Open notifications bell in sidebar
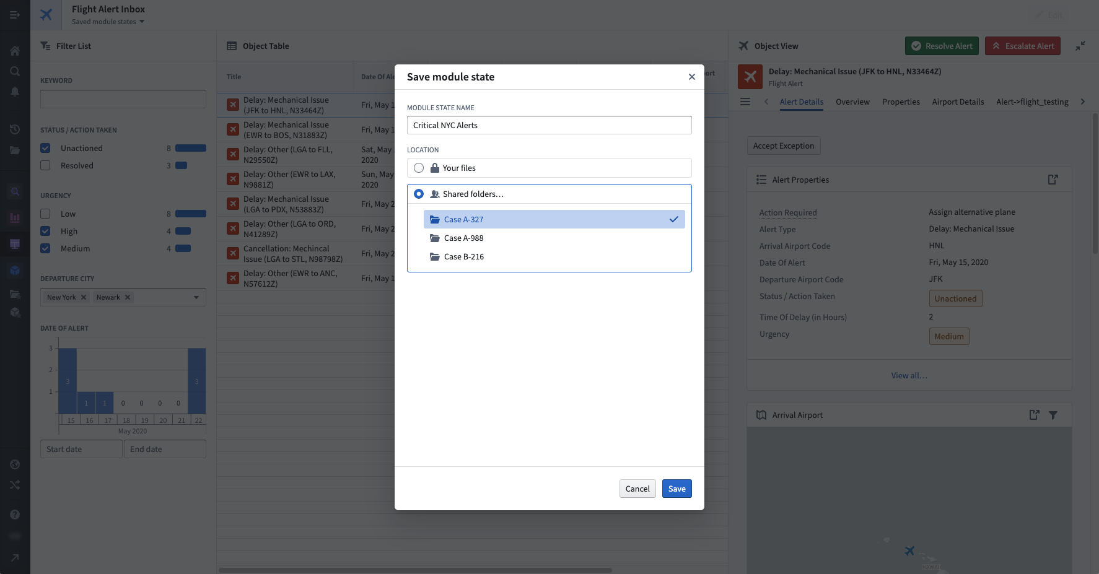The image size is (1099, 574). pyautogui.click(x=15, y=92)
